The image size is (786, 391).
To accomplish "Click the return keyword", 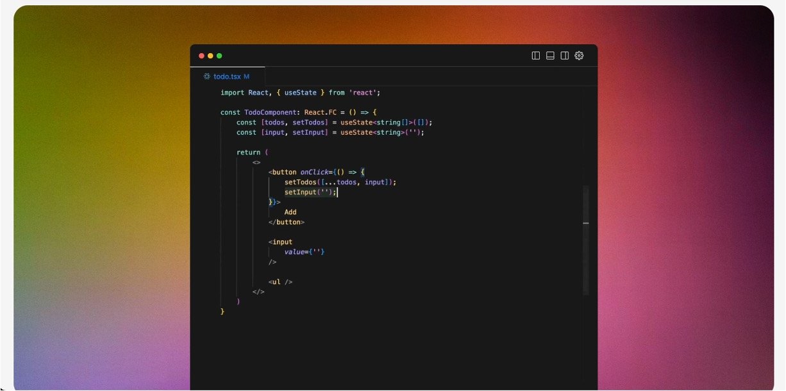I will point(248,153).
